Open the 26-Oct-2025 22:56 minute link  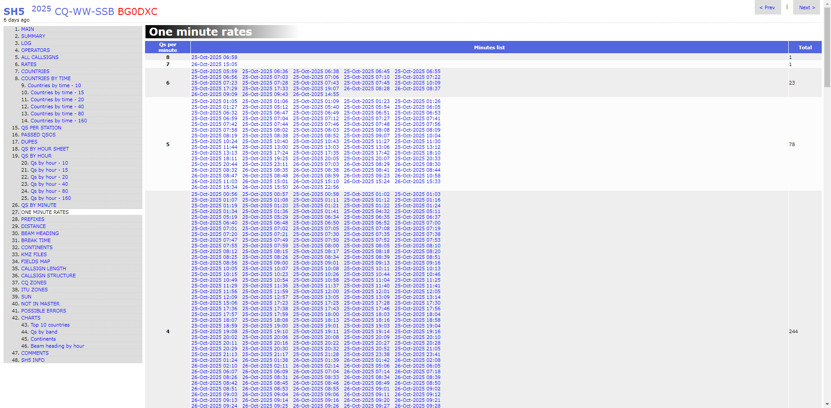(x=316, y=187)
